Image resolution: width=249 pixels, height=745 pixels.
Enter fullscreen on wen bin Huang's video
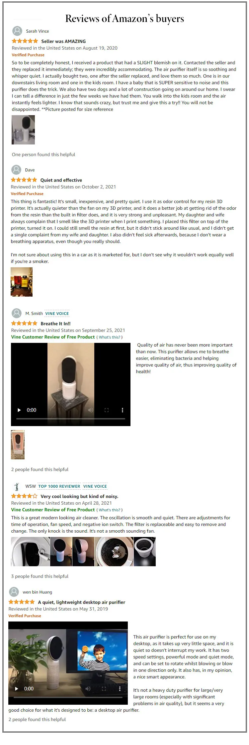coord(104,688)
